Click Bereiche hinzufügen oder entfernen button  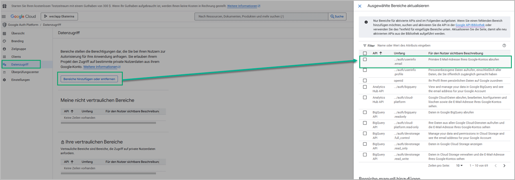89,79
